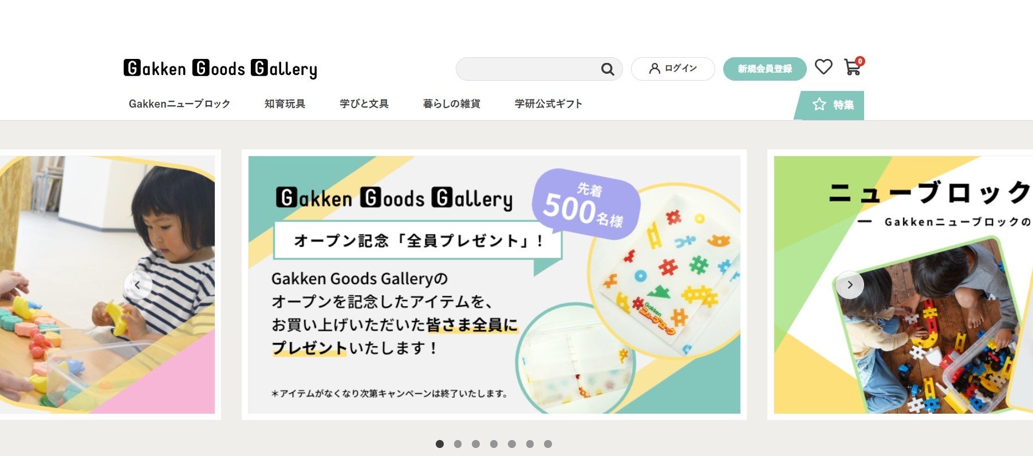The image size is (1033, 456).
Task: Click the star 特集 feature tab
Action: pyautogui.click(x=829, y=105)
